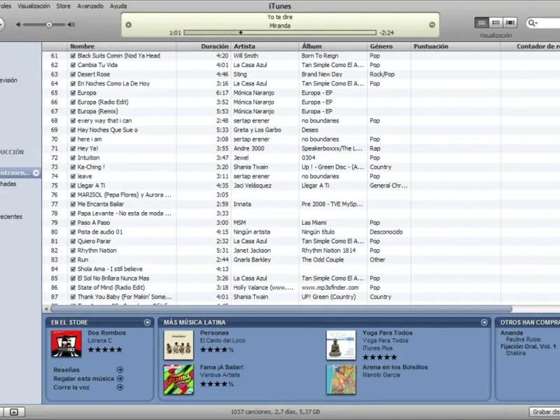
Task: Toggle Europa (Remix) checkbox
Action: click(73, 111)
